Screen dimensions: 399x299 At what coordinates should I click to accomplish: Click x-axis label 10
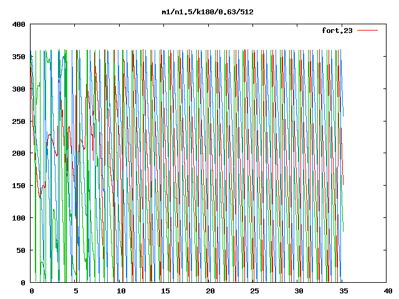[x=121, y=291]
